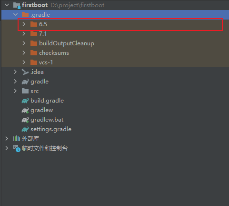The width and height of the screenshot is (229, 206).
Task: Click the gradlew.bat file icon
Action: coord(25,120)
